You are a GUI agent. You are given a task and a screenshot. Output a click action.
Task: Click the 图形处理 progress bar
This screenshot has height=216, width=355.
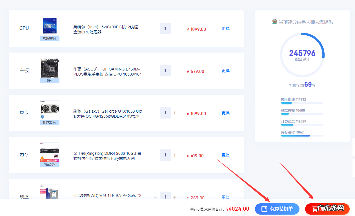(x=302, y=103)
